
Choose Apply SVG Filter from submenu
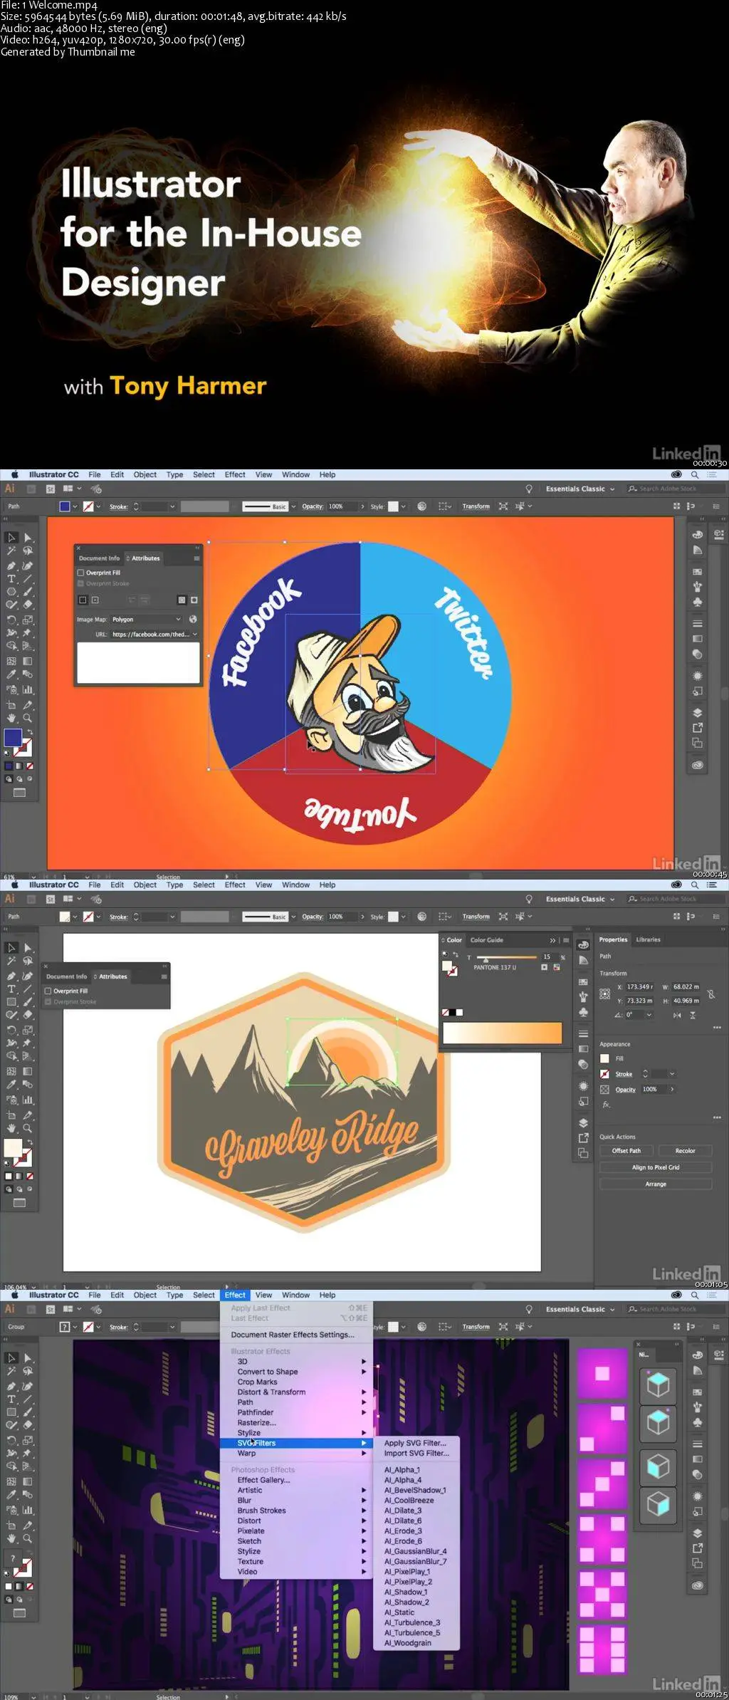(x=415, y=1443)
